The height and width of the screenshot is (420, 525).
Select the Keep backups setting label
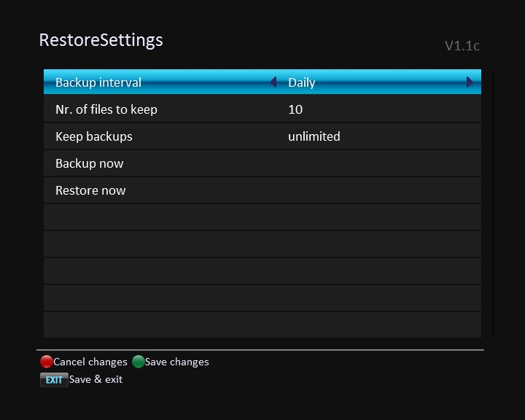pyautogui.click(x=94, y=136)
